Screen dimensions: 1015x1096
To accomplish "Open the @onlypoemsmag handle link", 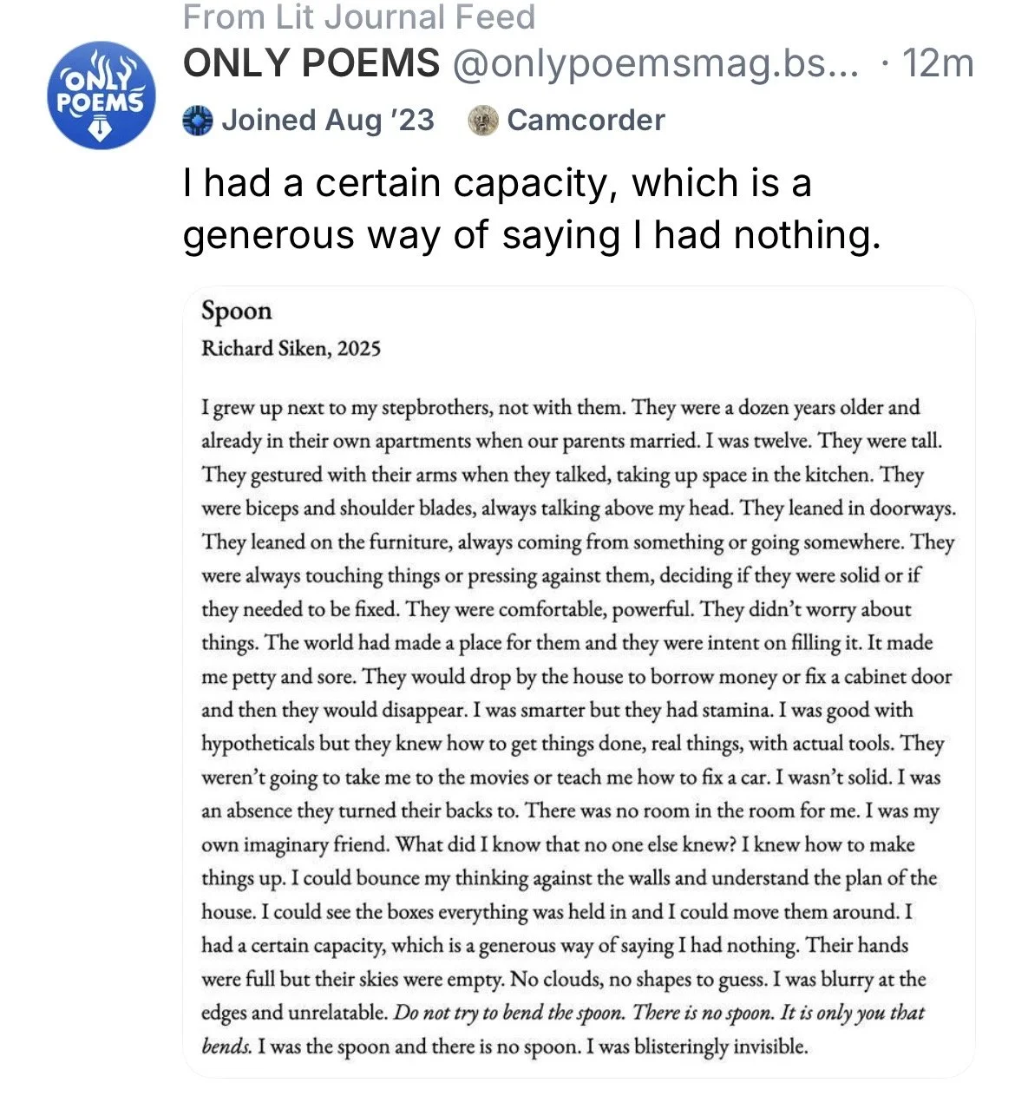I will 654,63.
